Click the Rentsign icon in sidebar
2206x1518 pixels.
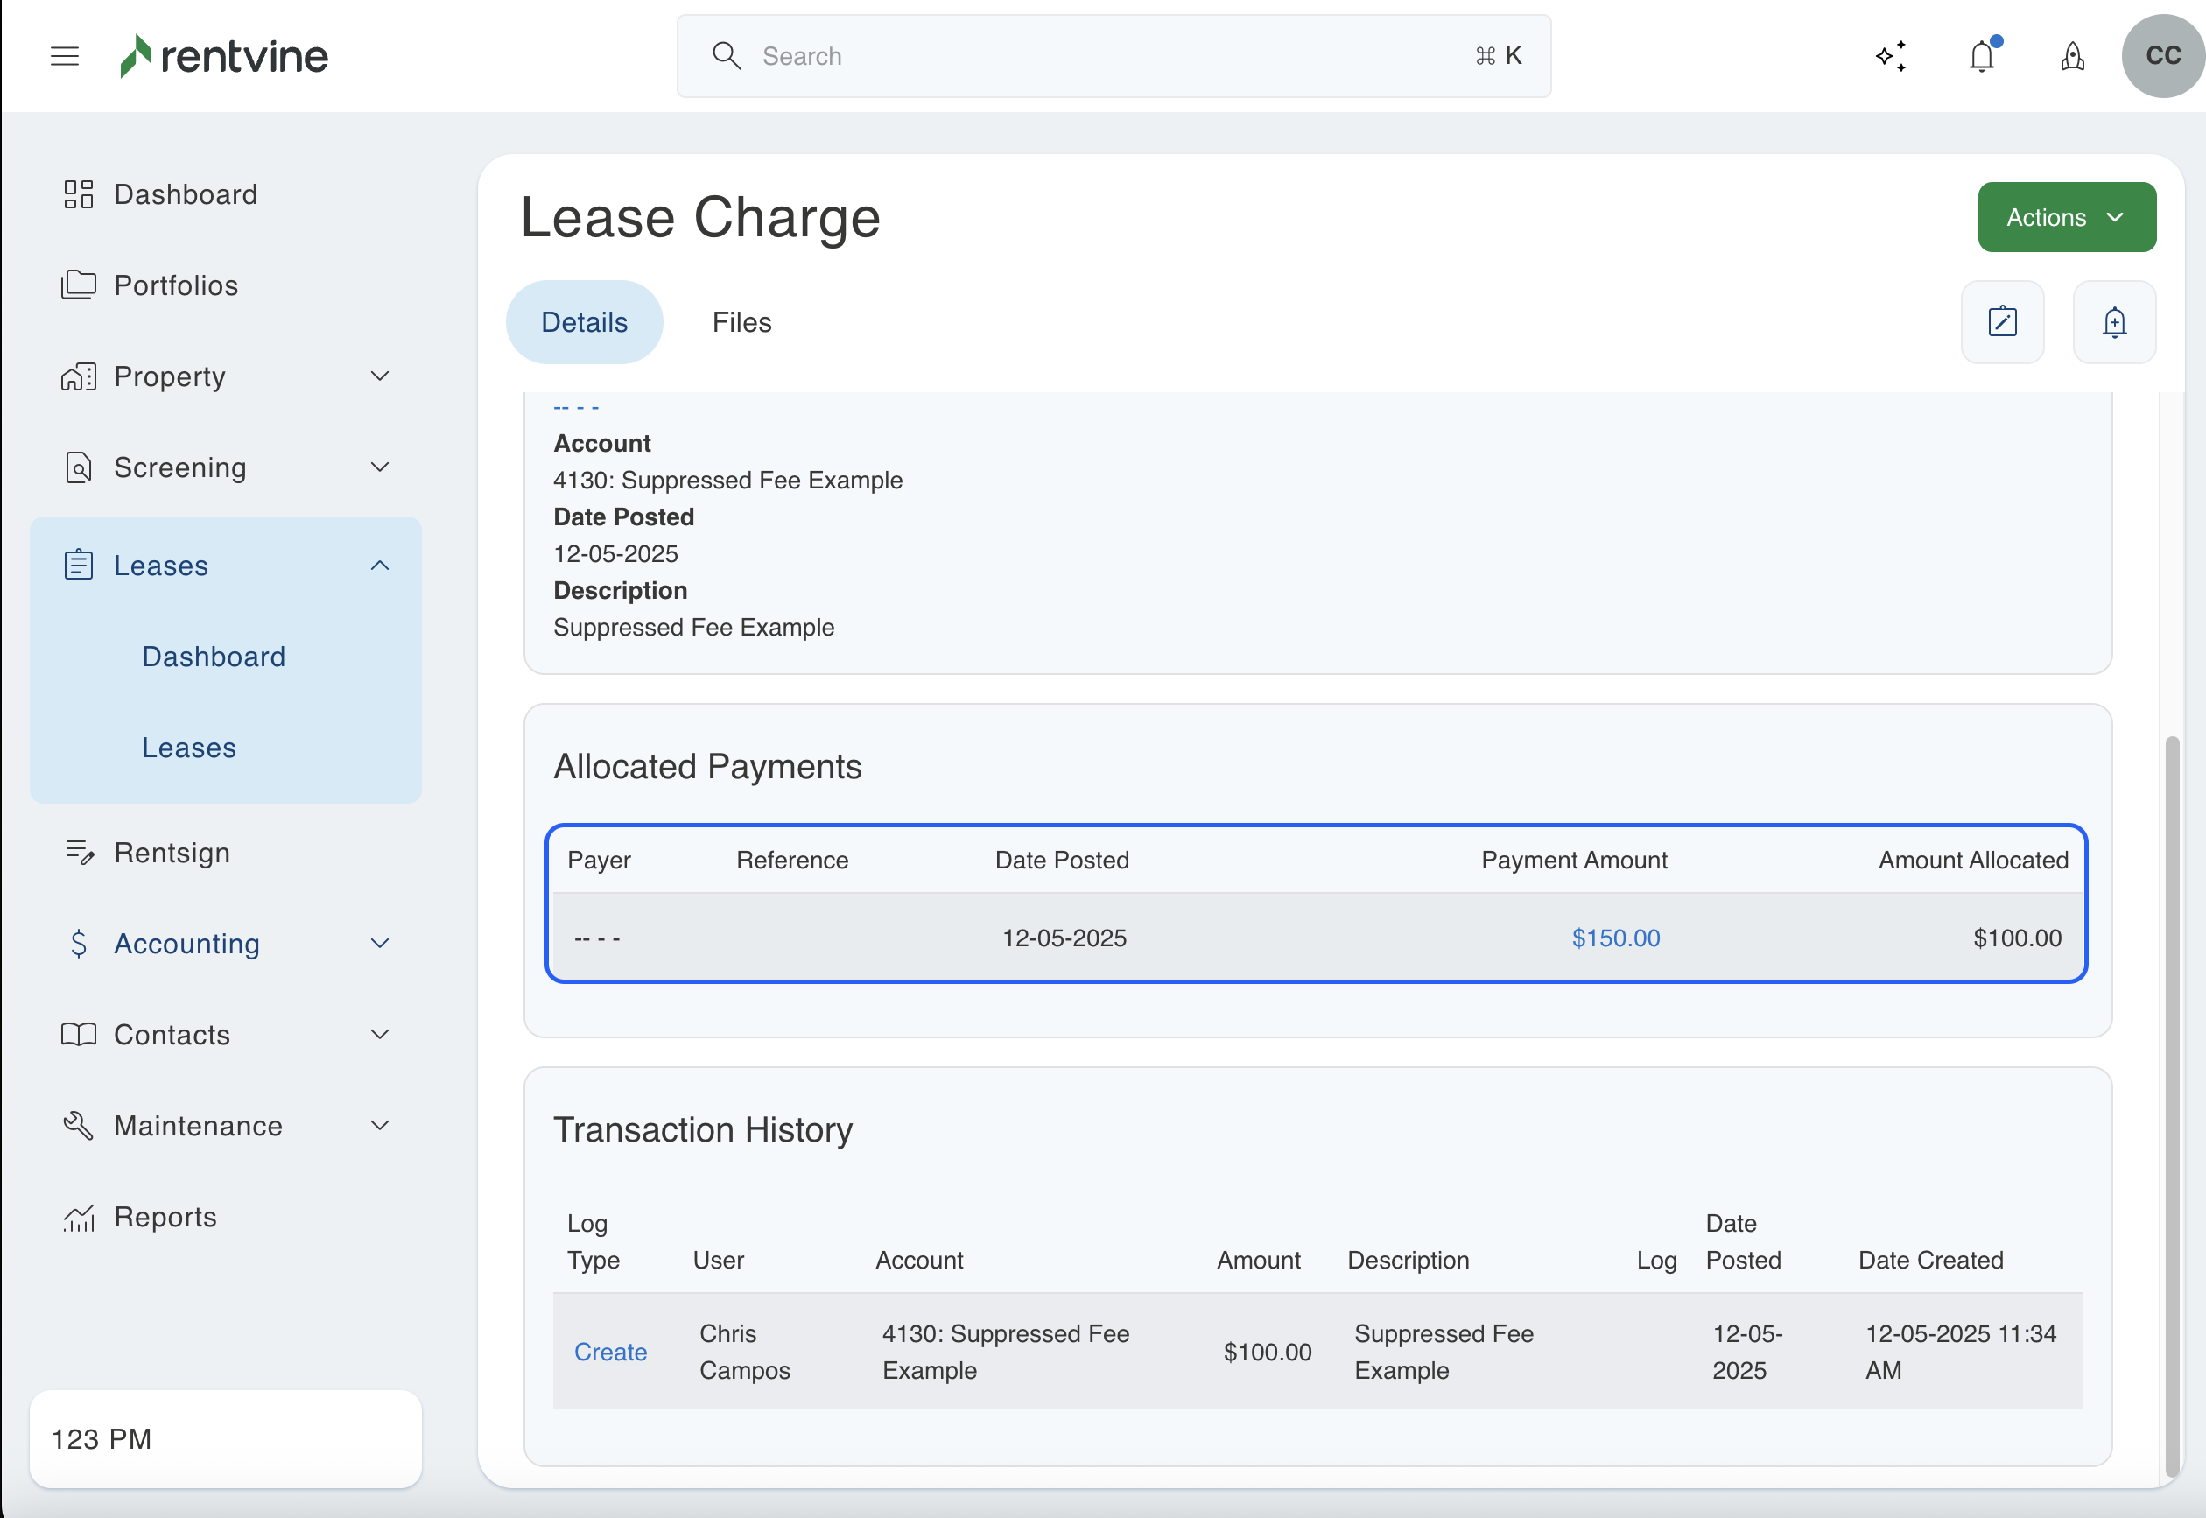[79, 852]
